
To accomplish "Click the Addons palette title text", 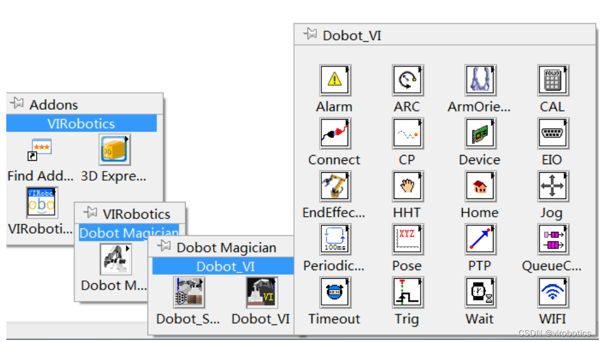I will (x=54, y=105).
